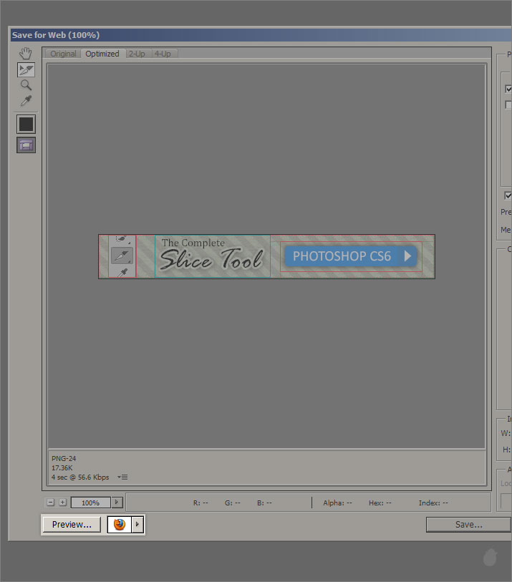Select the Slice Select tool
This screenshot has height=582, width=512.
[26, 69]
